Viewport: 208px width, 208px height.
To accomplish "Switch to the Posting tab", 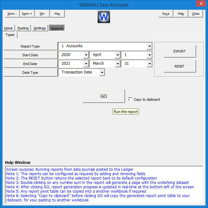I will (23, 28).
